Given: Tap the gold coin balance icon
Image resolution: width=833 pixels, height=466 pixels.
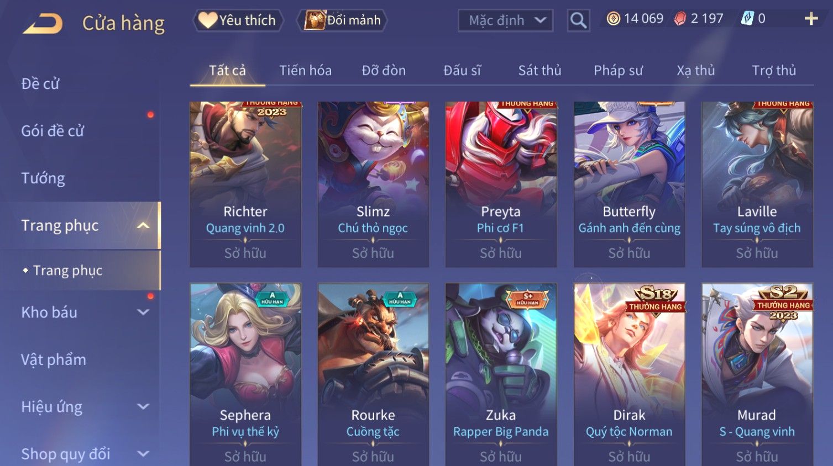Looking at the screenshot, I should (613, 19).
